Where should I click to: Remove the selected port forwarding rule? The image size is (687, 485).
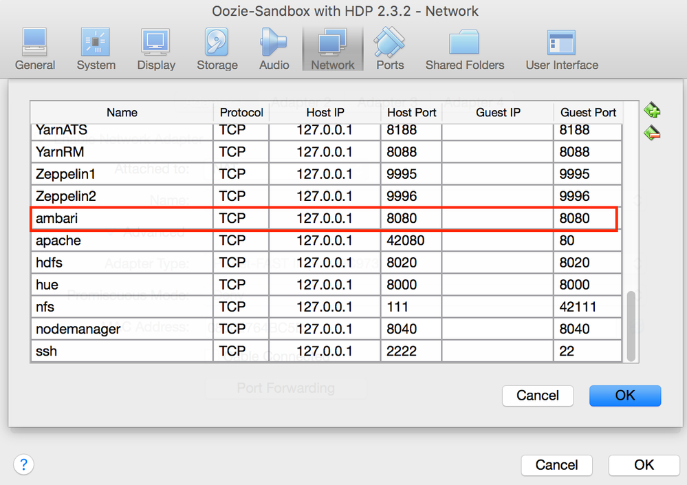[x=652, y=132]
